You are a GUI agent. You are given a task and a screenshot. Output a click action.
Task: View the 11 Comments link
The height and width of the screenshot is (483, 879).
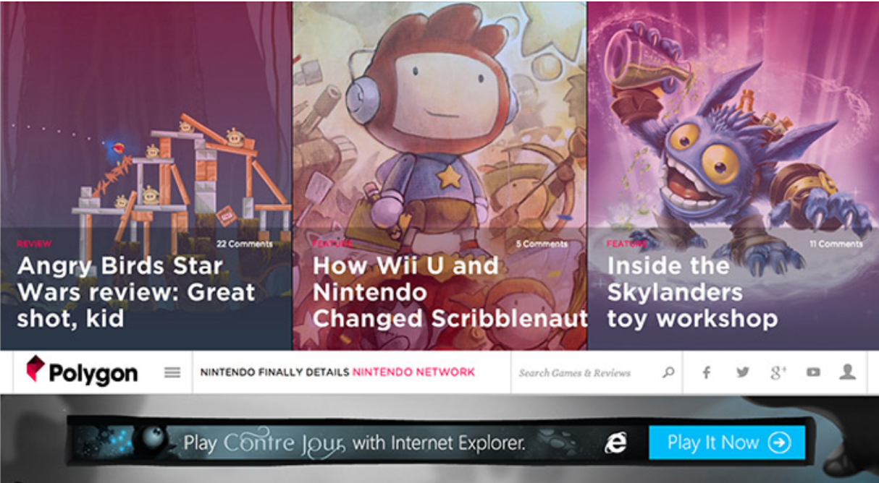[x=836, y=244]
